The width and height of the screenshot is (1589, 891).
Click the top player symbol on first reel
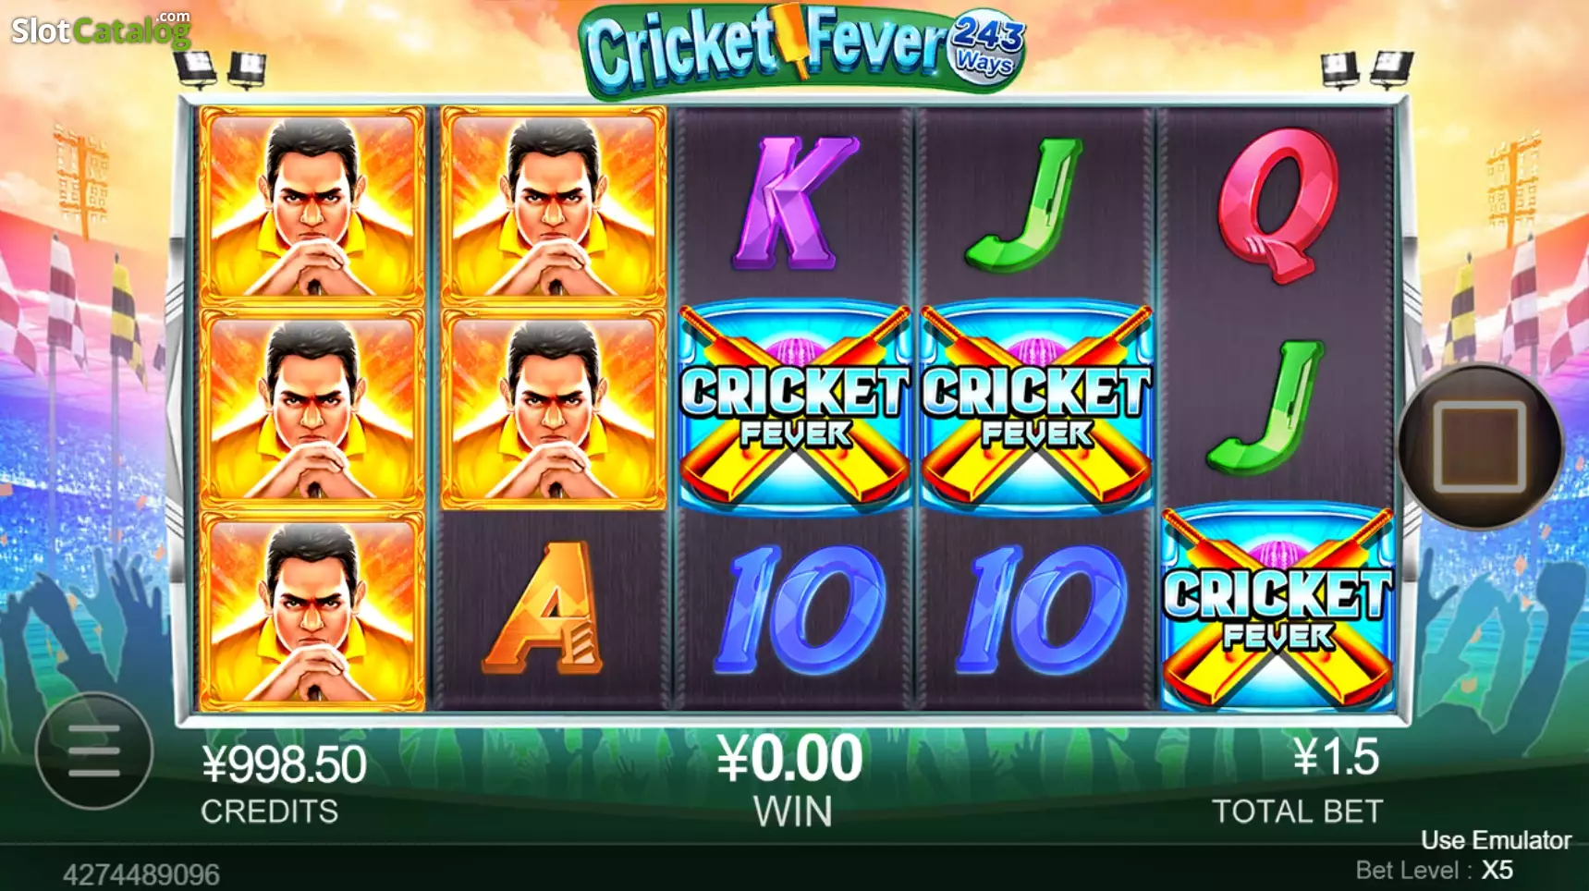click(312, 205)
